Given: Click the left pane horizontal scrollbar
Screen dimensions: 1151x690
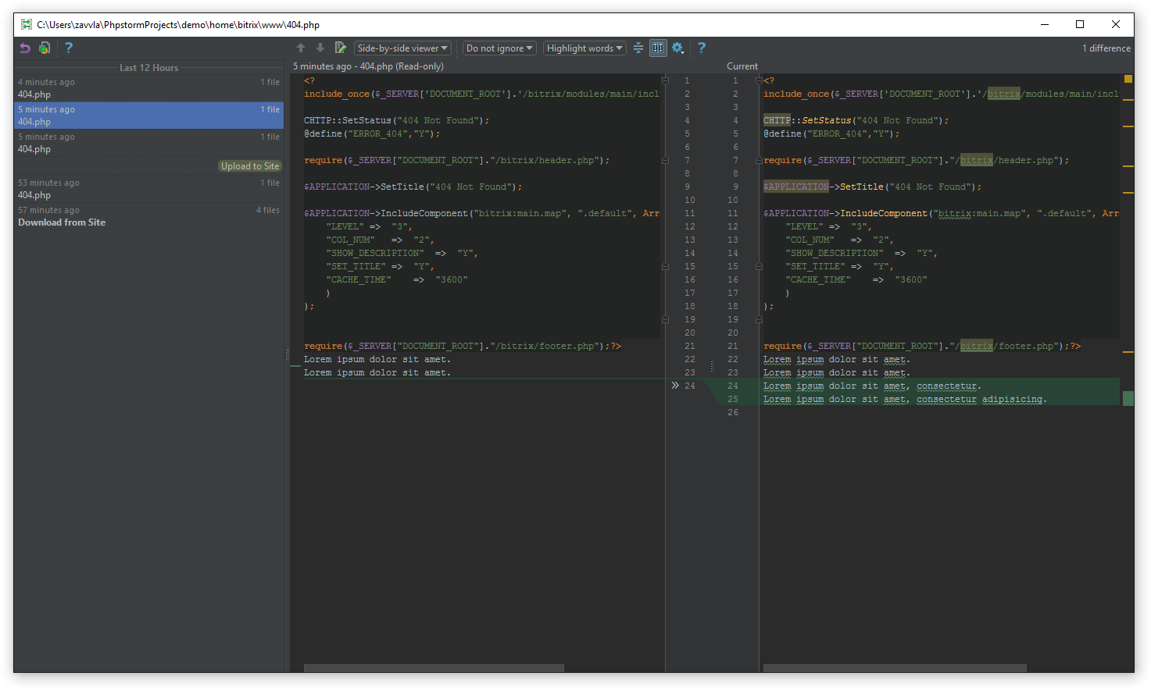Looking at the screenshot, I should point(434,668).
